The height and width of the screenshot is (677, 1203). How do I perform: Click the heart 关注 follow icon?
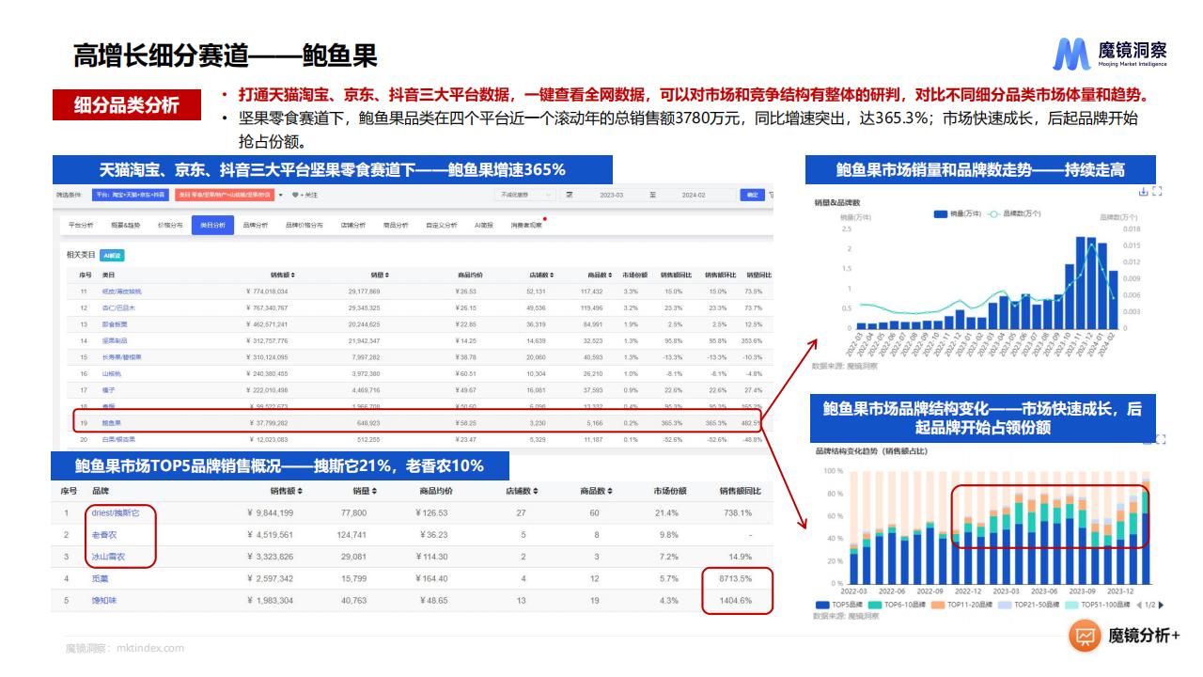click(x=294, y=195)
